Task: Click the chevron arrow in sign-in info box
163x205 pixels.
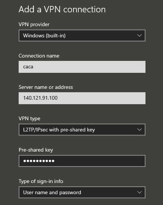Action: (x=140, y=192)
